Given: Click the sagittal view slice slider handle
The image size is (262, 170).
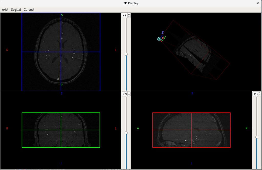Looking at the screenshot, I should point(257,137).
